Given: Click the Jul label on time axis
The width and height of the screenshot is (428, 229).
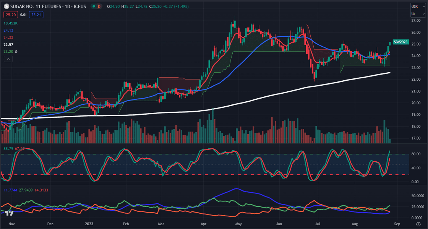Looking at the screenshot, I should 318,224.
